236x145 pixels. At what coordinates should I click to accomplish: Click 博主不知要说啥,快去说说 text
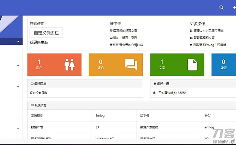(169, 93)
